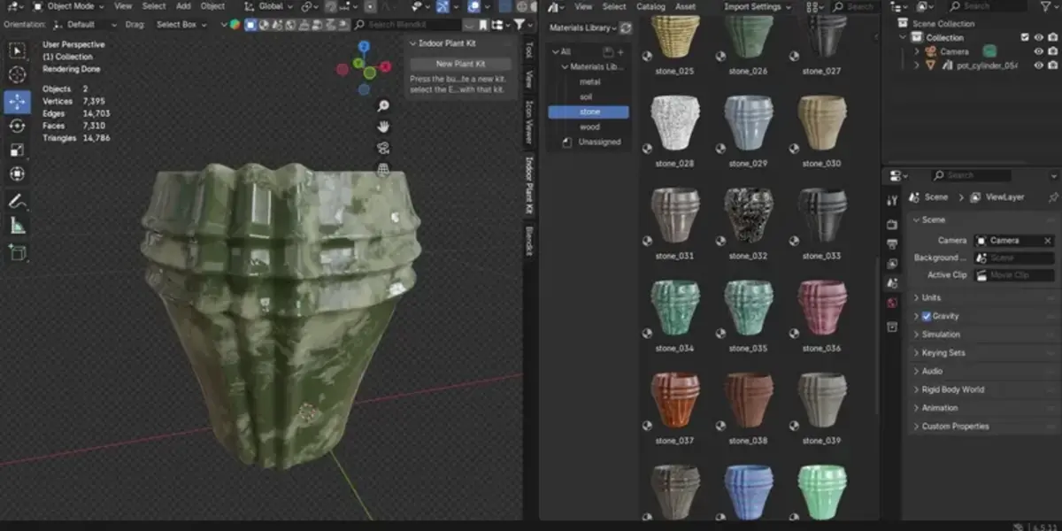This screenshot has height=531, width=1062.
Task: Refresh the Materials Library with refresh icon
Action: click(x=626, y=28)
